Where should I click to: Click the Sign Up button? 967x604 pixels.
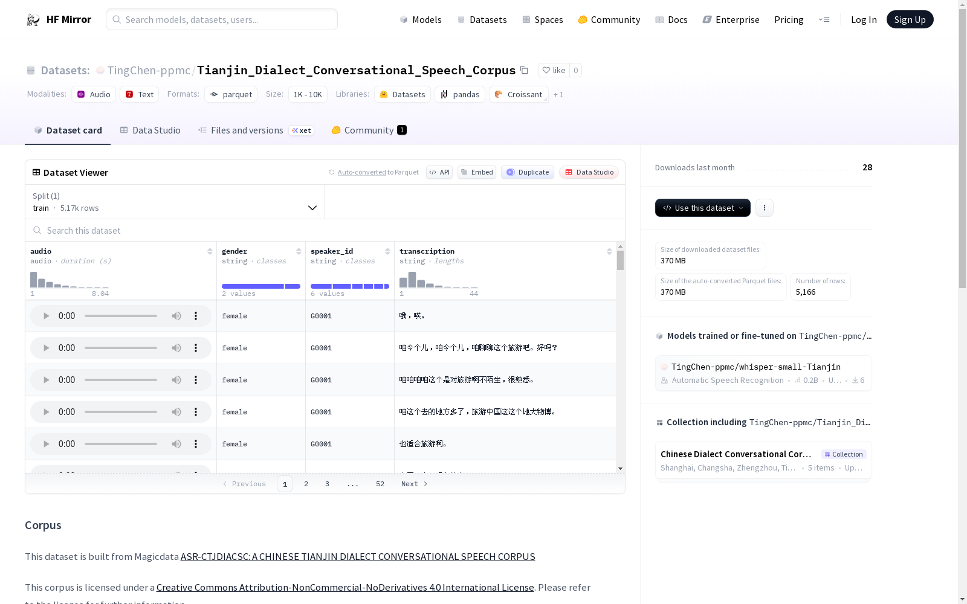point(910,20)
